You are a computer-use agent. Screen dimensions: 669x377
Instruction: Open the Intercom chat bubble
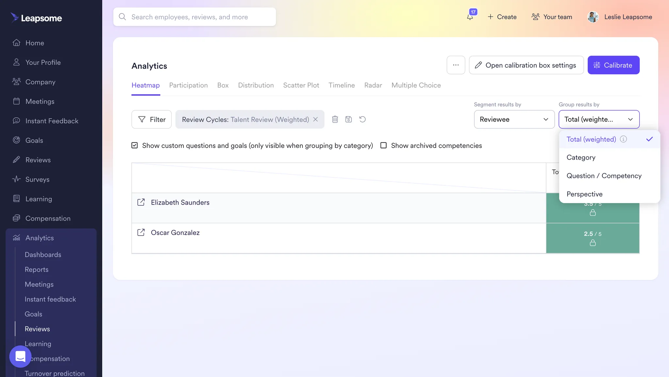20,356
